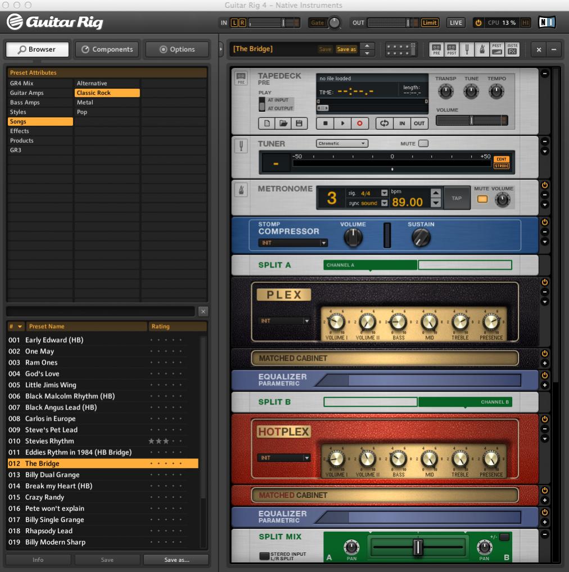This screenshot has height=572, width=569.
Task: Toggle the Tuner Mute checkbox
Action: click(423, 143)
